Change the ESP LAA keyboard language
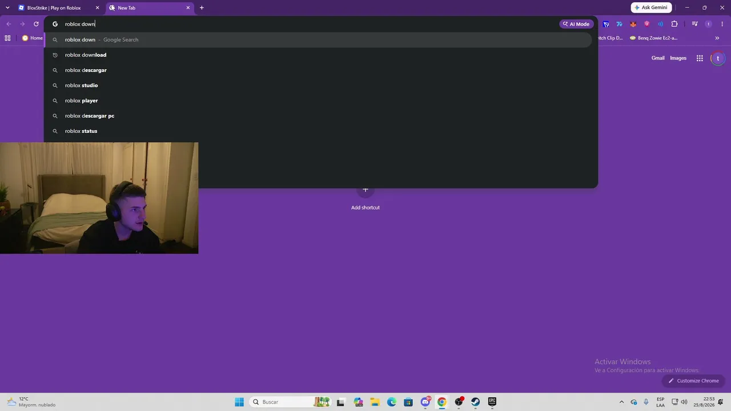 (x=660, y=402)
